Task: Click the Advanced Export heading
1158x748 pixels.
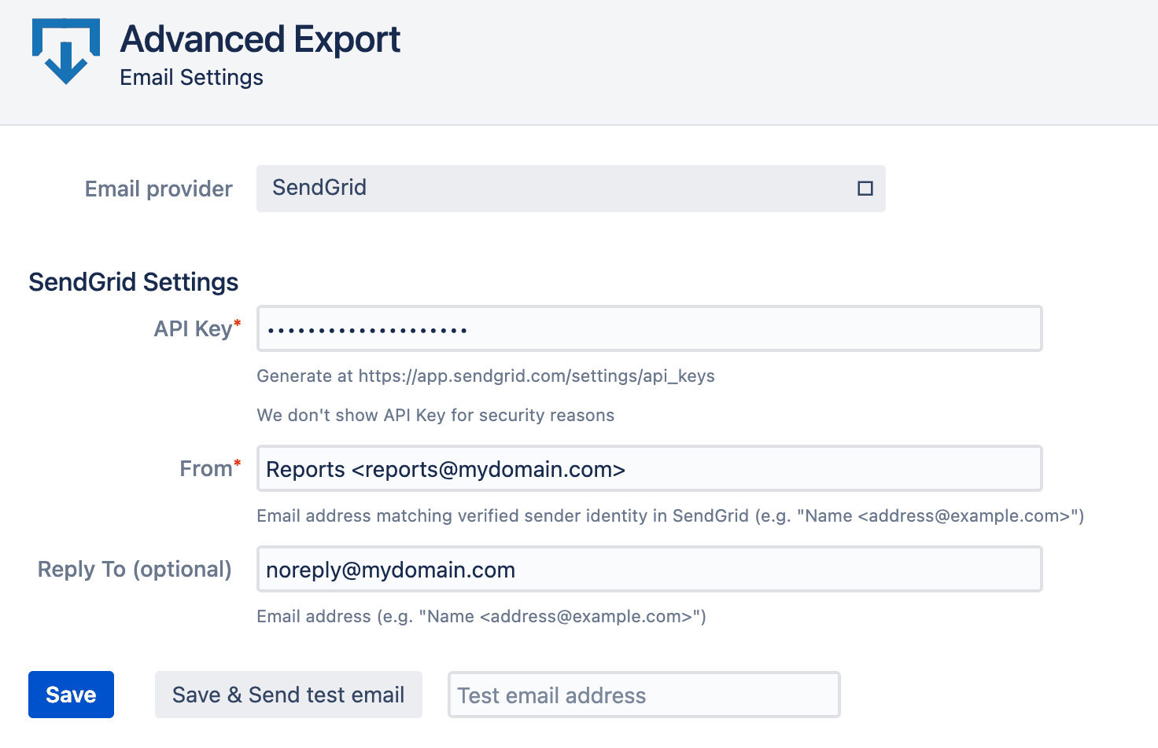Action: tap(260, 39)
